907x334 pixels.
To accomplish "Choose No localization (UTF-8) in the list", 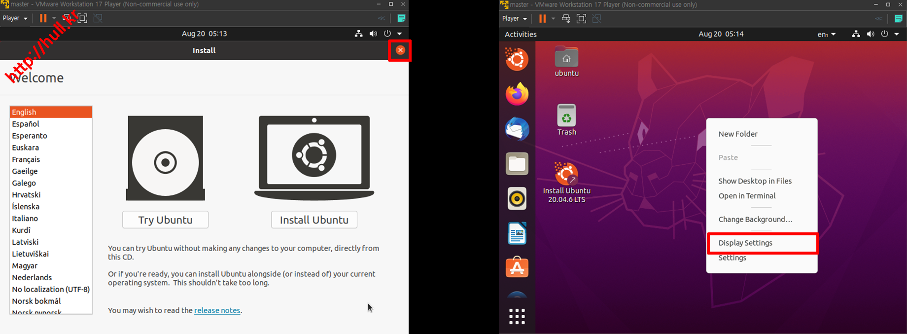I will [51, 290].
